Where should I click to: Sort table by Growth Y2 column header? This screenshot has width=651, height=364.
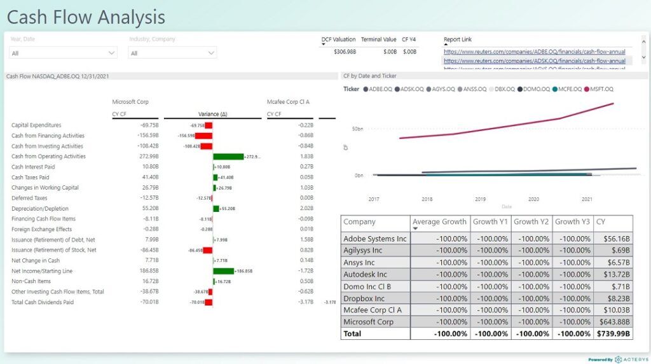tap(531, 222)
